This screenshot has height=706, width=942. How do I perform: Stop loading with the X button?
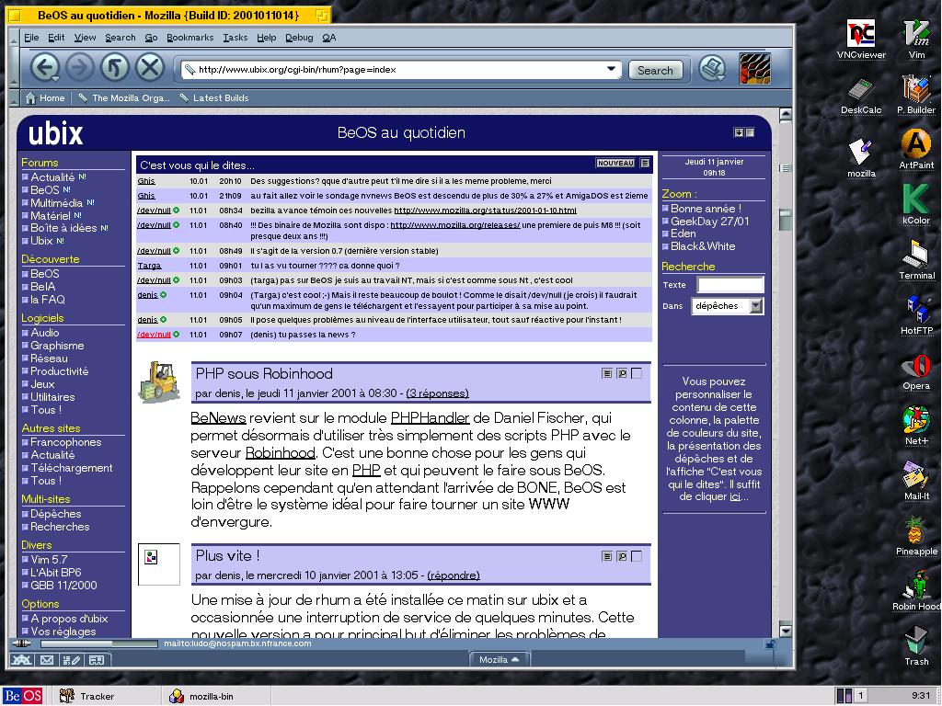pyautogui.click(x=150, y=67)
